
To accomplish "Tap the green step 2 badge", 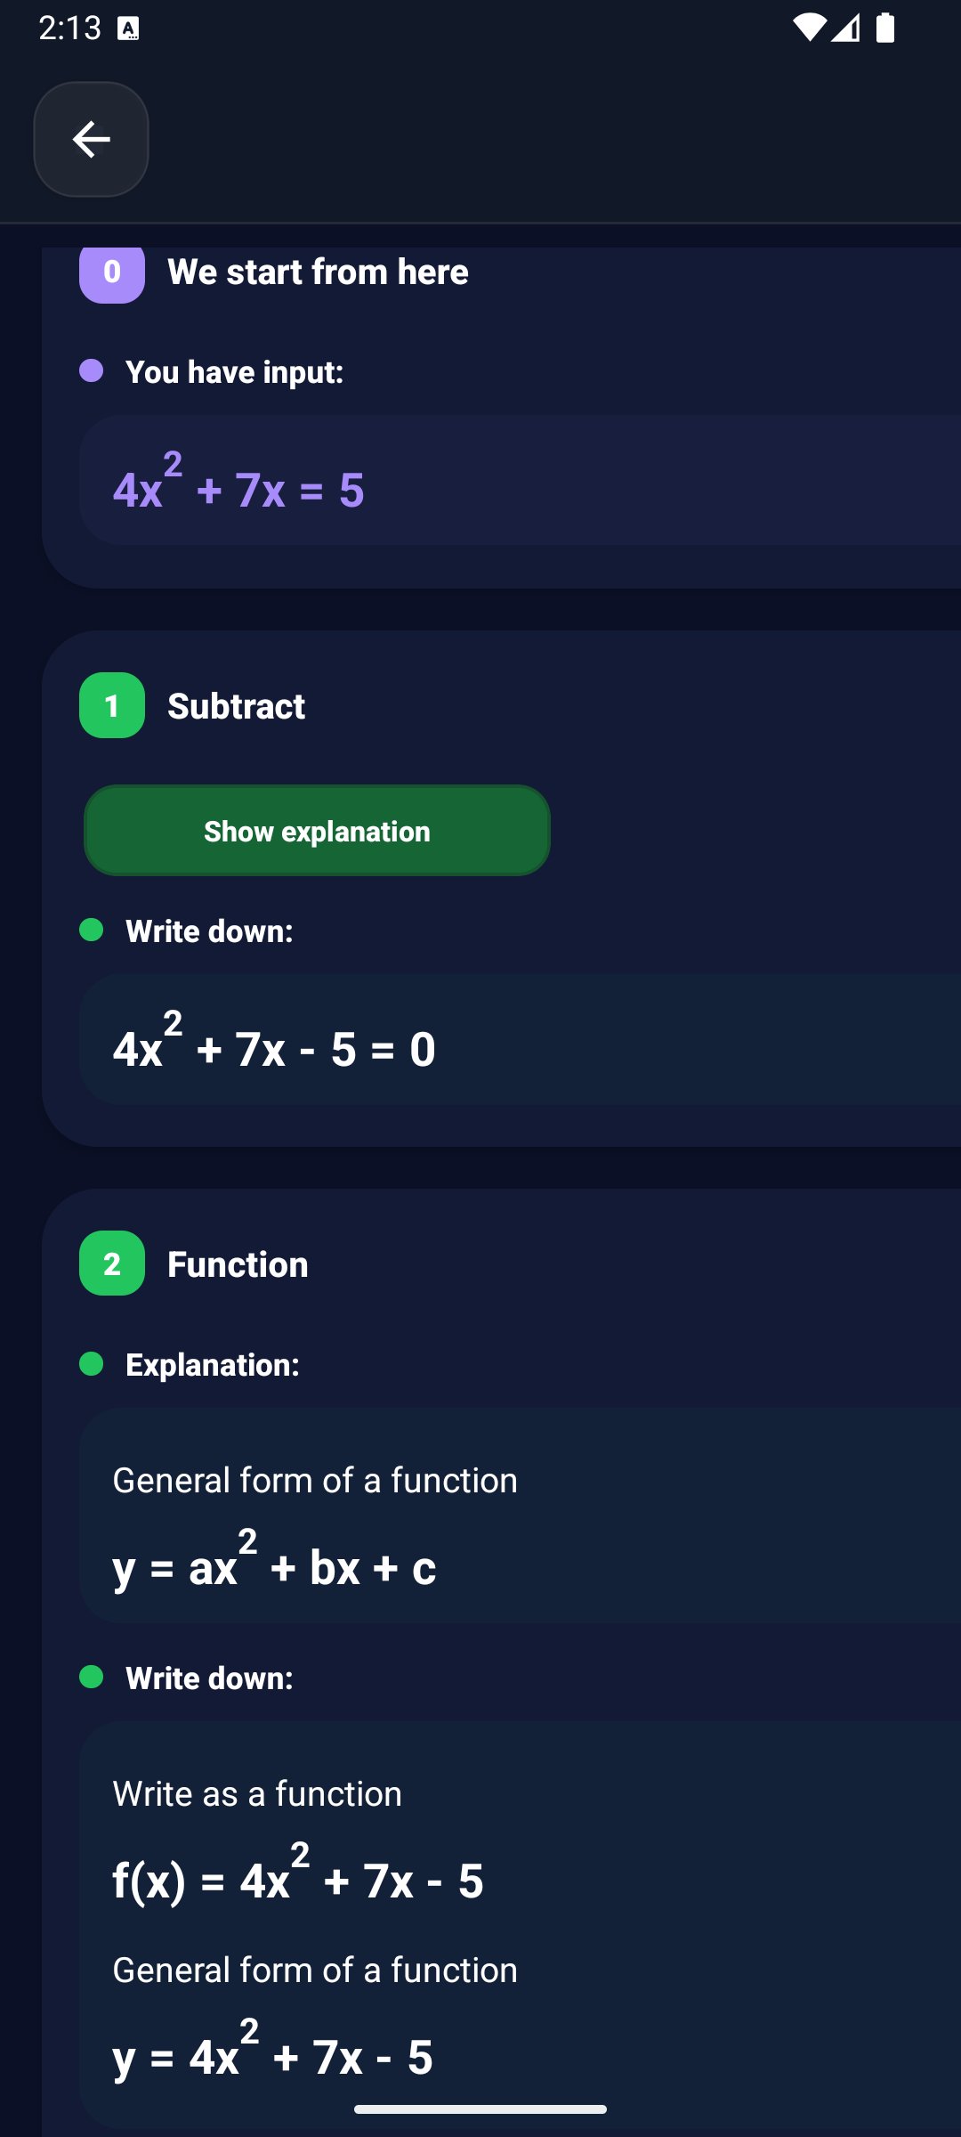I will [112, 1264].
